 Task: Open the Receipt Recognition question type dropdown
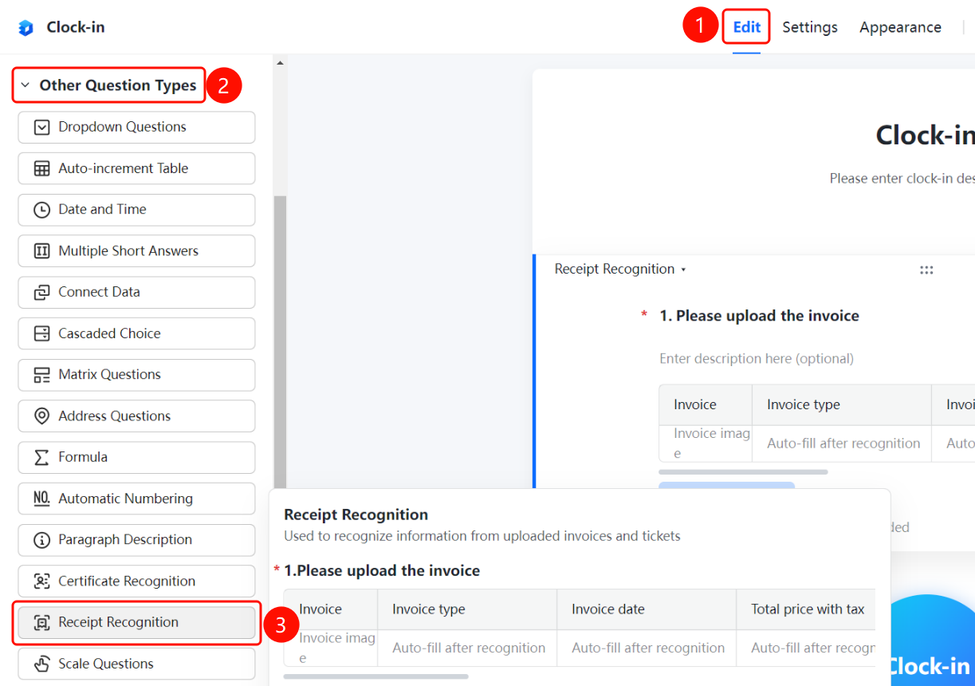620,270
